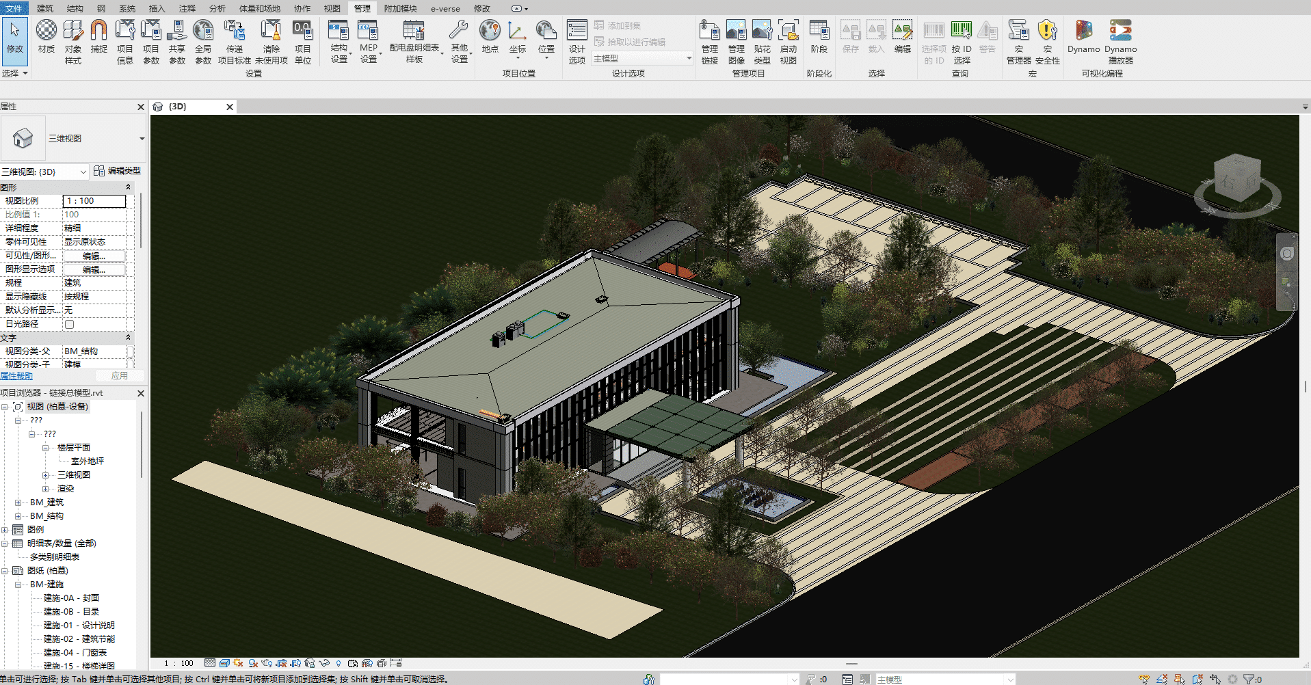This screenshot has height=685, width=1311.
Task: Collapse the 图形 properties section
Action: pyautogui.click(x=128, y=187)
